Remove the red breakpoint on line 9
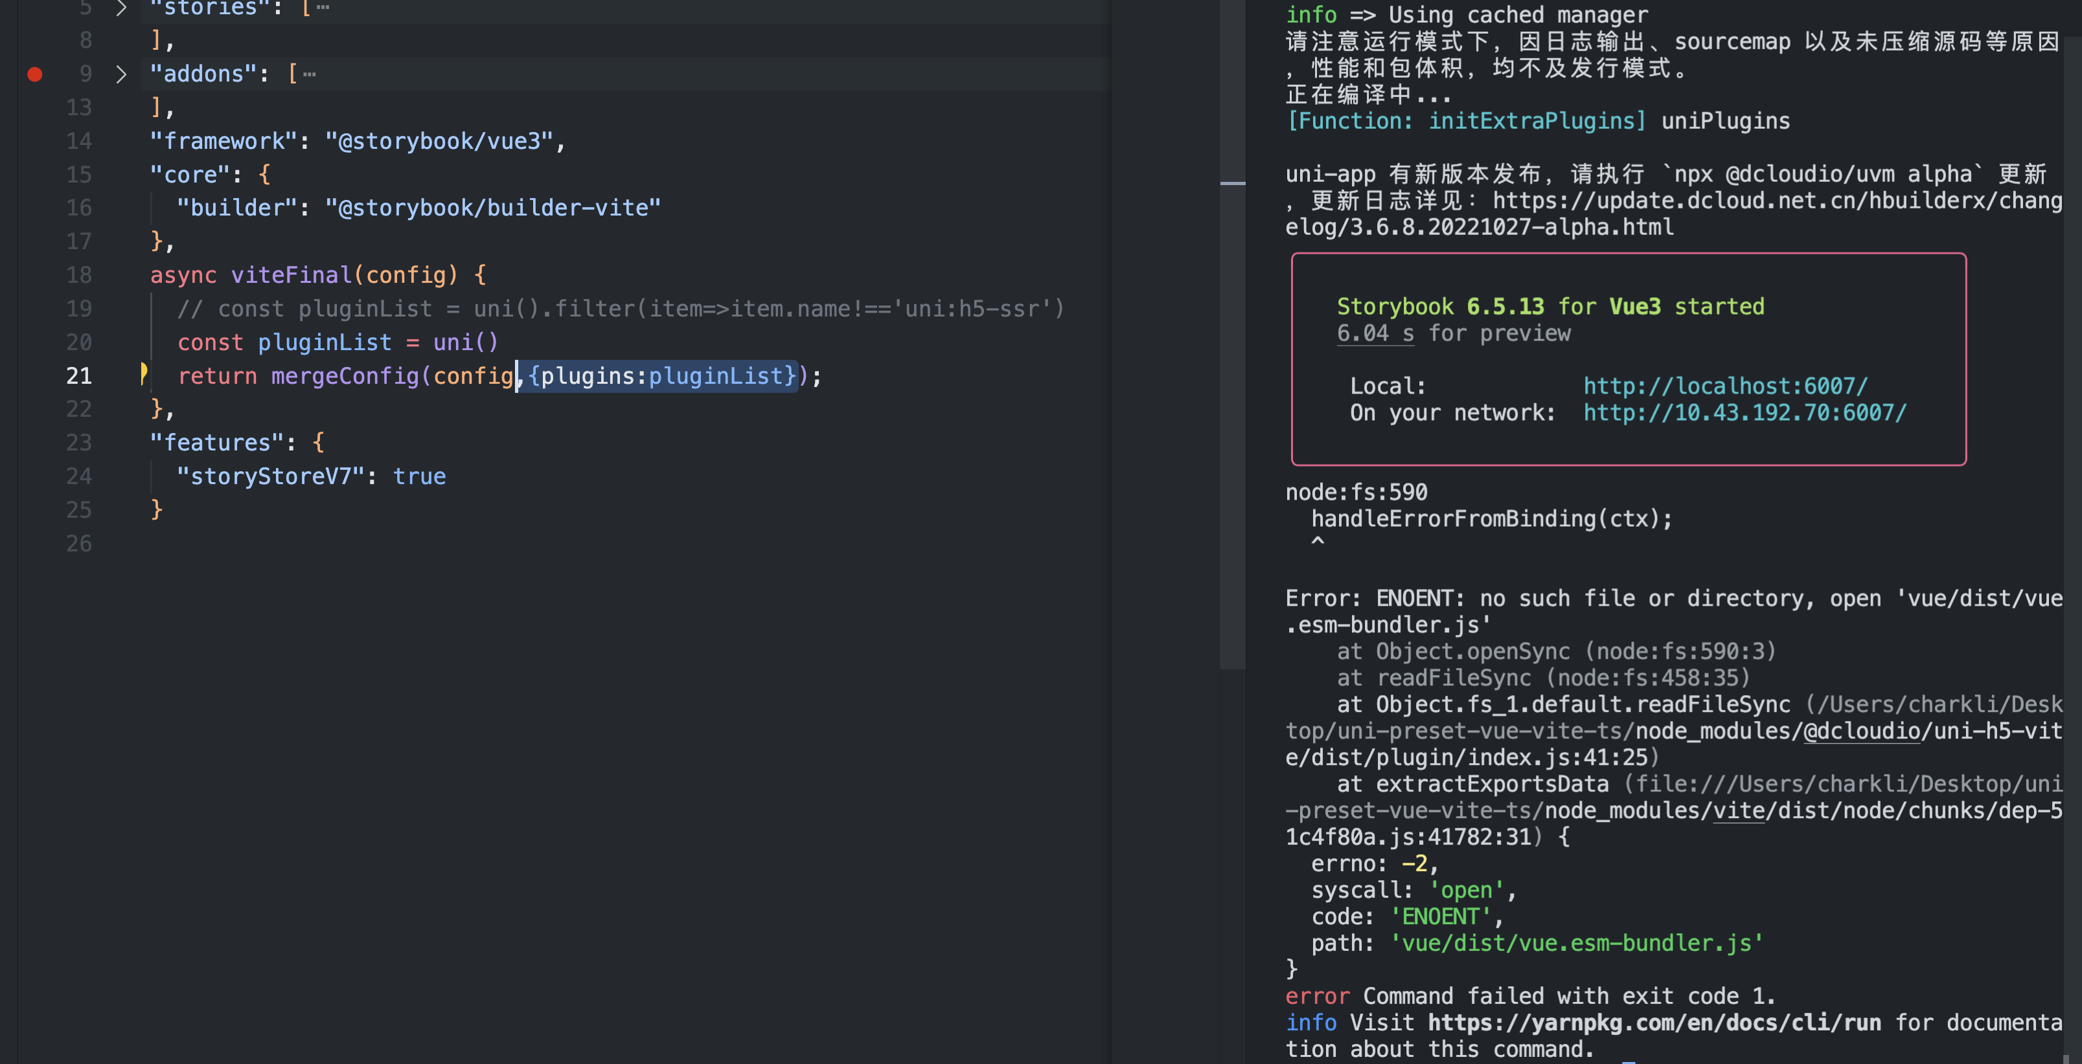The width and height of the screenshot is (2082, 1064). [x=35, y=74]
